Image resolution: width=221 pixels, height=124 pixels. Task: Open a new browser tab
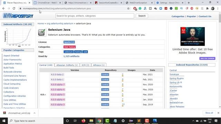coord(189,3)
